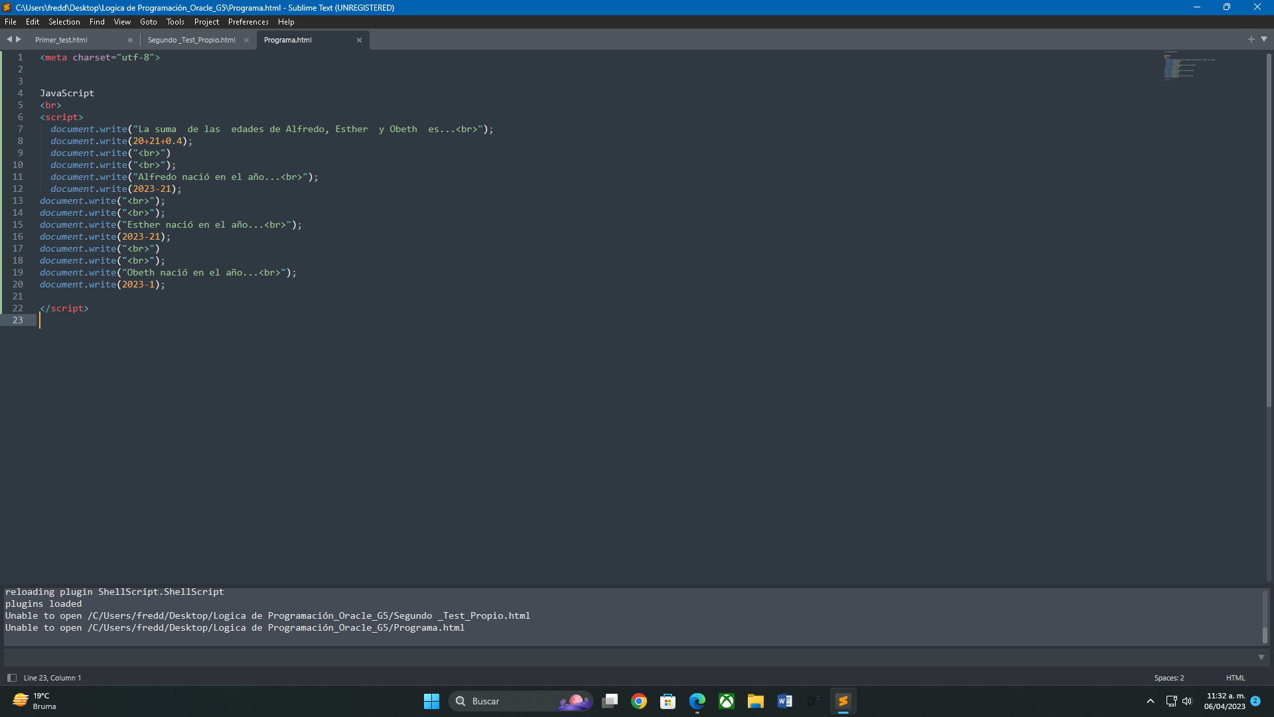1274x717 pixels.
Task: Open the weather widget showing 19°C
Action: point(35,701)
